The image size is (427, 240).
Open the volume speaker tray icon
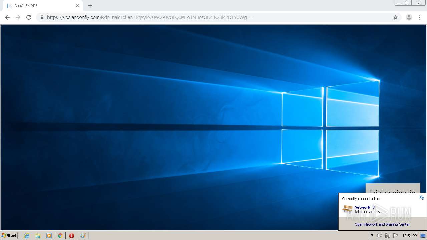(x=379, y=236)
